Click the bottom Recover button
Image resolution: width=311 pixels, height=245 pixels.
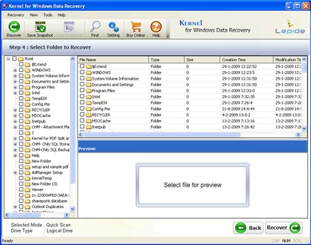pos(283,228)
